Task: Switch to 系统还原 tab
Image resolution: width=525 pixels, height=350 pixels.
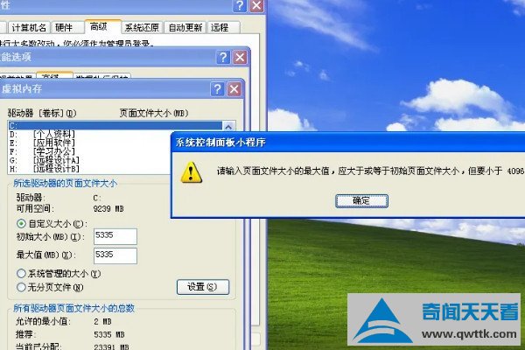Action: pyautogui.click(x=142, y=27)
